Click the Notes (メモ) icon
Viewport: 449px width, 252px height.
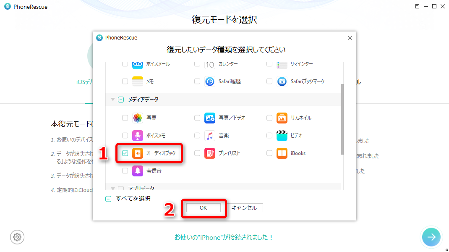pyautogui.click(x=138, y=81)
